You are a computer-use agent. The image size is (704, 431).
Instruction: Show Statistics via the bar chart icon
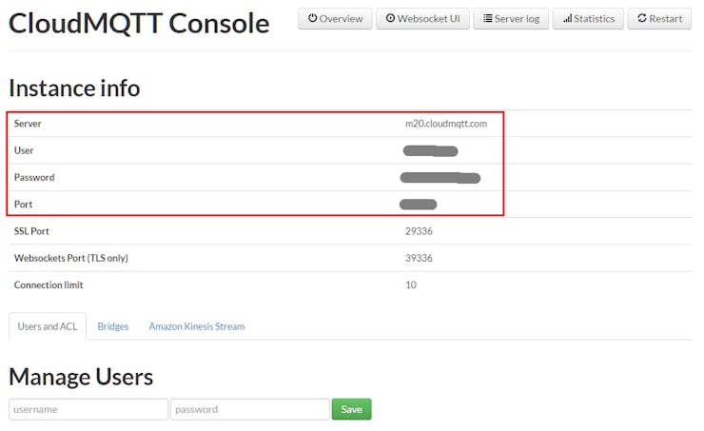pyautogui.click(x=588, y=18)
